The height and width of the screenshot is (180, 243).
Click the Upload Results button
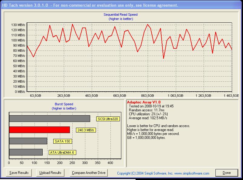pyautogui.click(x=50, y=172)
